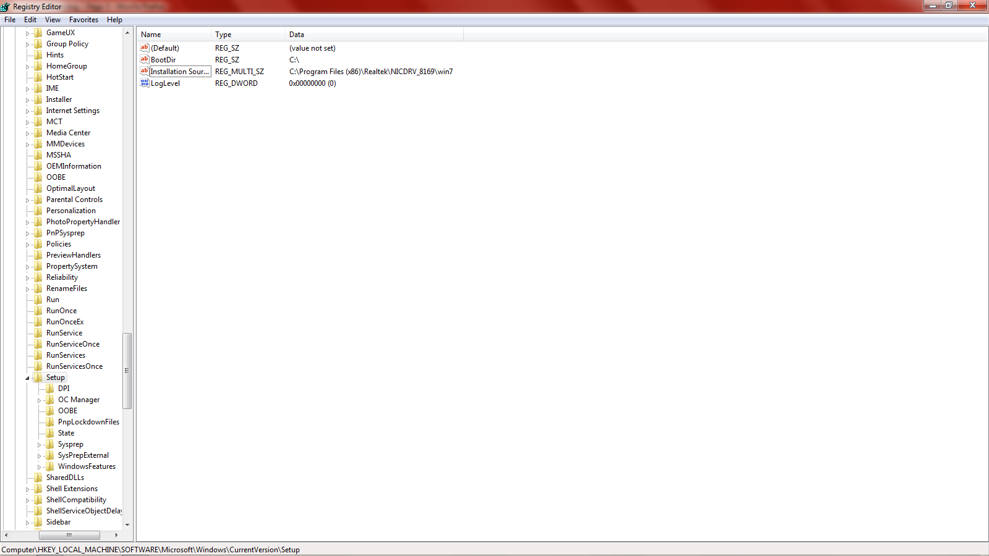Click the 0x00000000 (0) data value

[312, 83]
